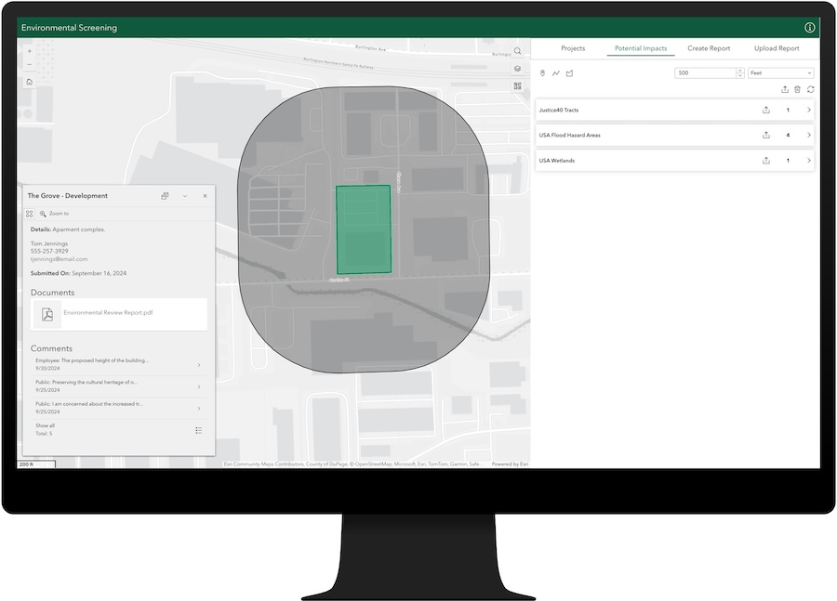Switch to the Potential Impacts tab
Image resolution: width=837 pixels, height=601 pixels.
(x=641, y=48)
